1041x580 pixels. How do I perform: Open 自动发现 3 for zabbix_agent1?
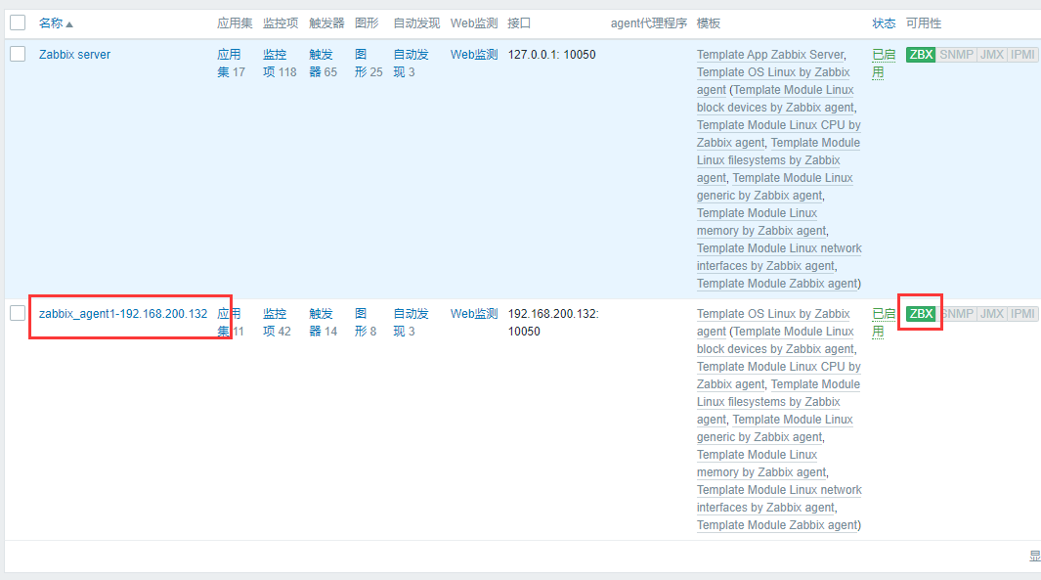tap(411, 322)
